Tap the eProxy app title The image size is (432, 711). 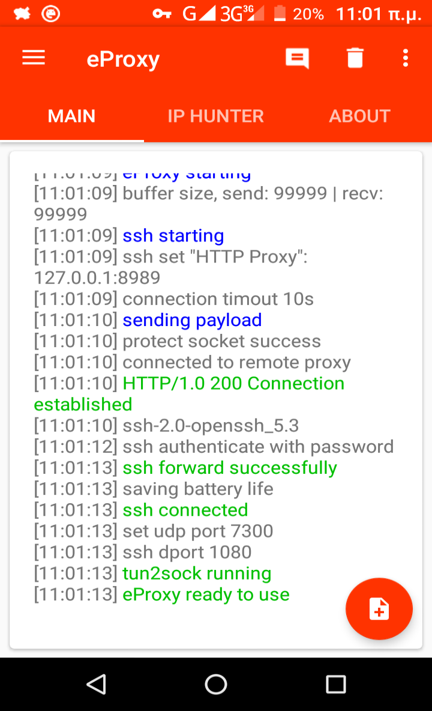[x=123, y=59]
